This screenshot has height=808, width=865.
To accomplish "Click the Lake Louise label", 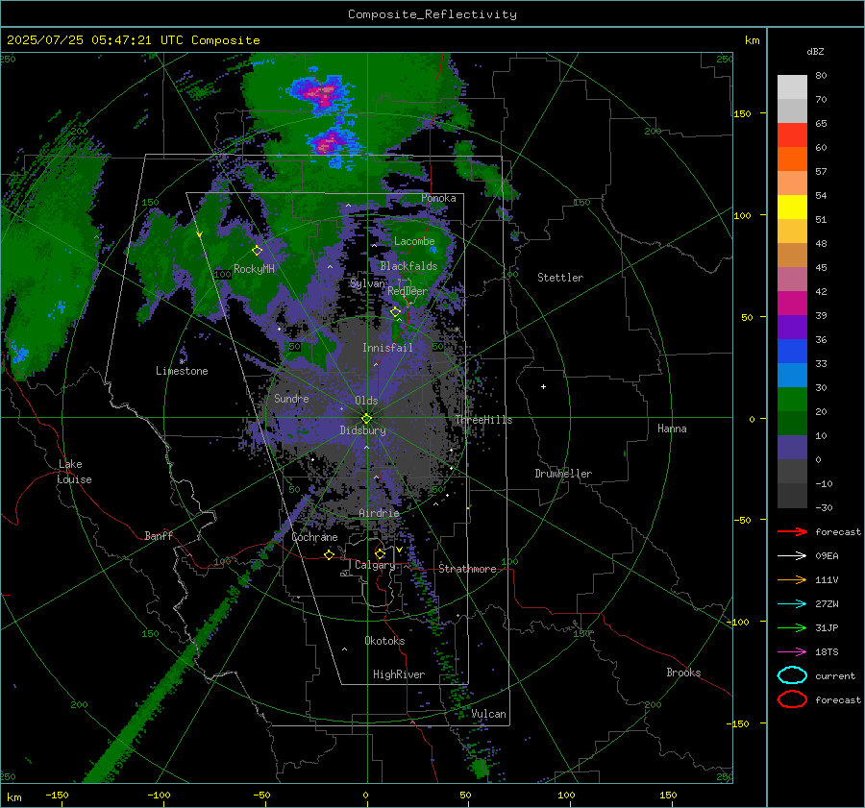I will 74,472.
